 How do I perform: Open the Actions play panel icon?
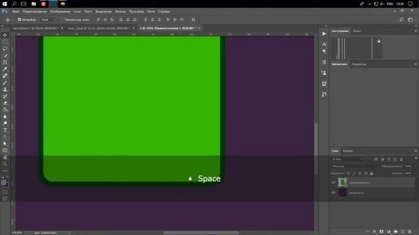[324, 34]
